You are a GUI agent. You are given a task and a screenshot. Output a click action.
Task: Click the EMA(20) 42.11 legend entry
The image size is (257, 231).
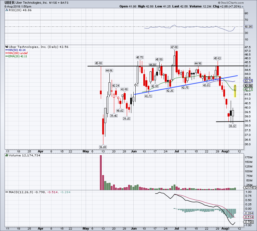pos(16,56)
